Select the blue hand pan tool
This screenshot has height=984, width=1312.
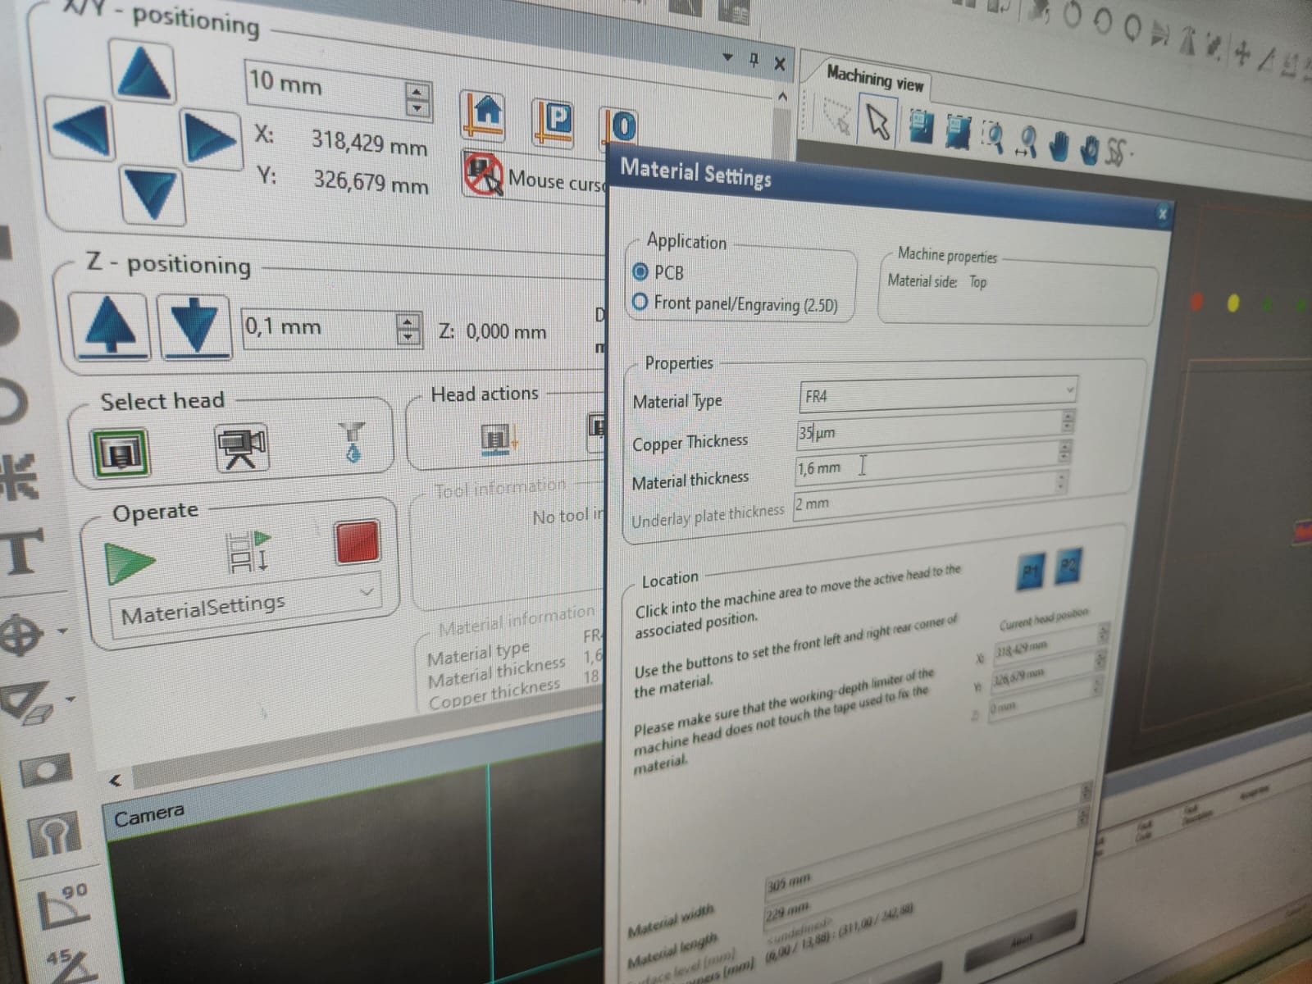point(1059,147)
